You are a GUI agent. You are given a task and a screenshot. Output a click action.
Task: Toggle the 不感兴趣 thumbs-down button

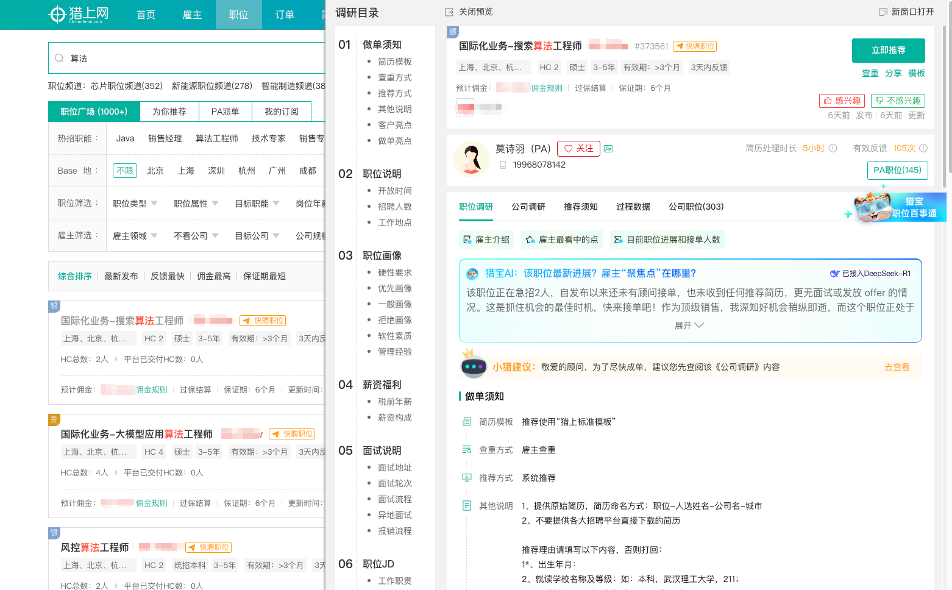pos(898,101)
